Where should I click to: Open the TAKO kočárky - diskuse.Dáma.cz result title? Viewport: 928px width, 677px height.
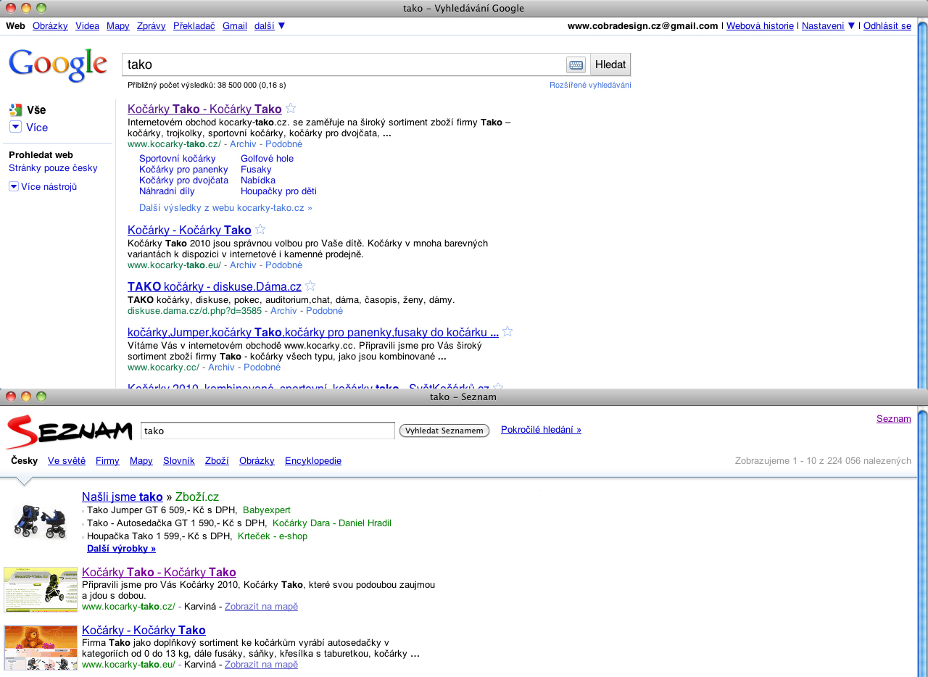215,286
